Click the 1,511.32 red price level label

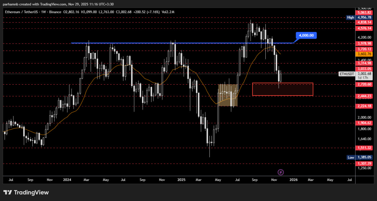coord(364,148)
